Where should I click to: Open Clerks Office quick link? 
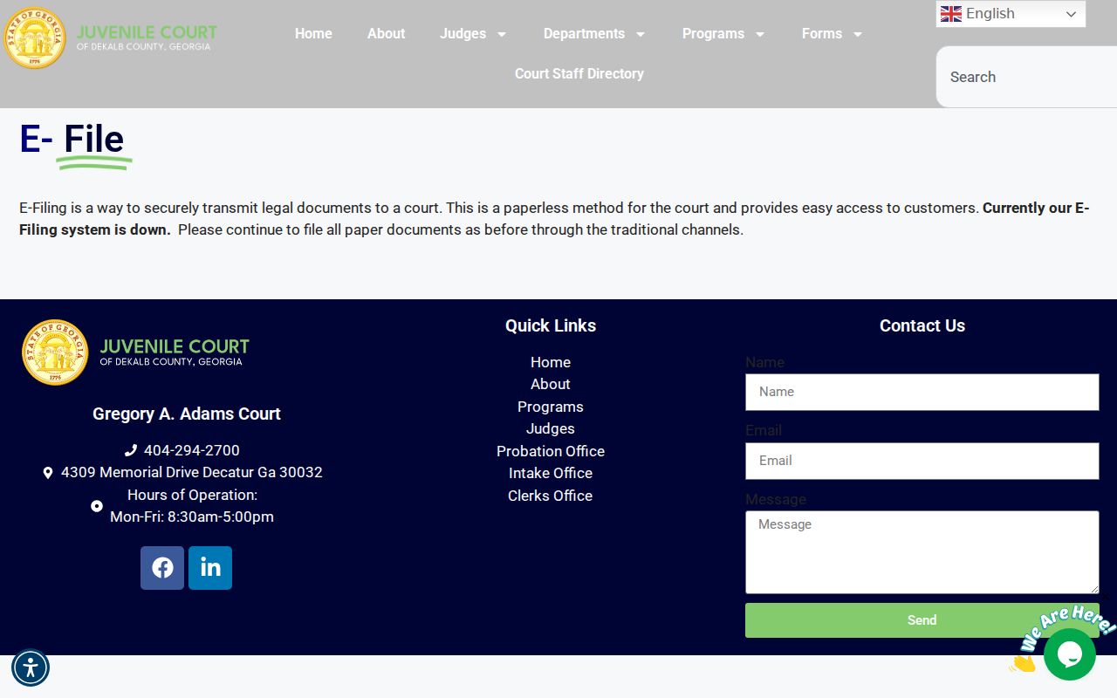click(551, 496)
